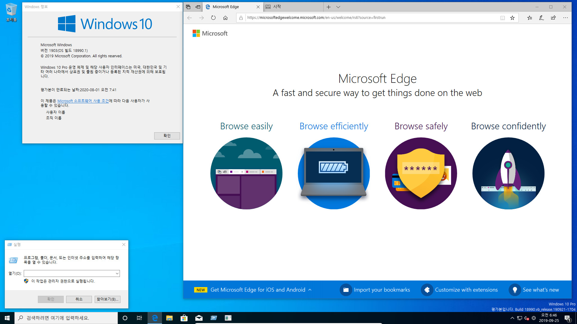This screenshot has width=577, height=324.
Task: Open the Browse efficiently heading
Action: pos(334,126)
